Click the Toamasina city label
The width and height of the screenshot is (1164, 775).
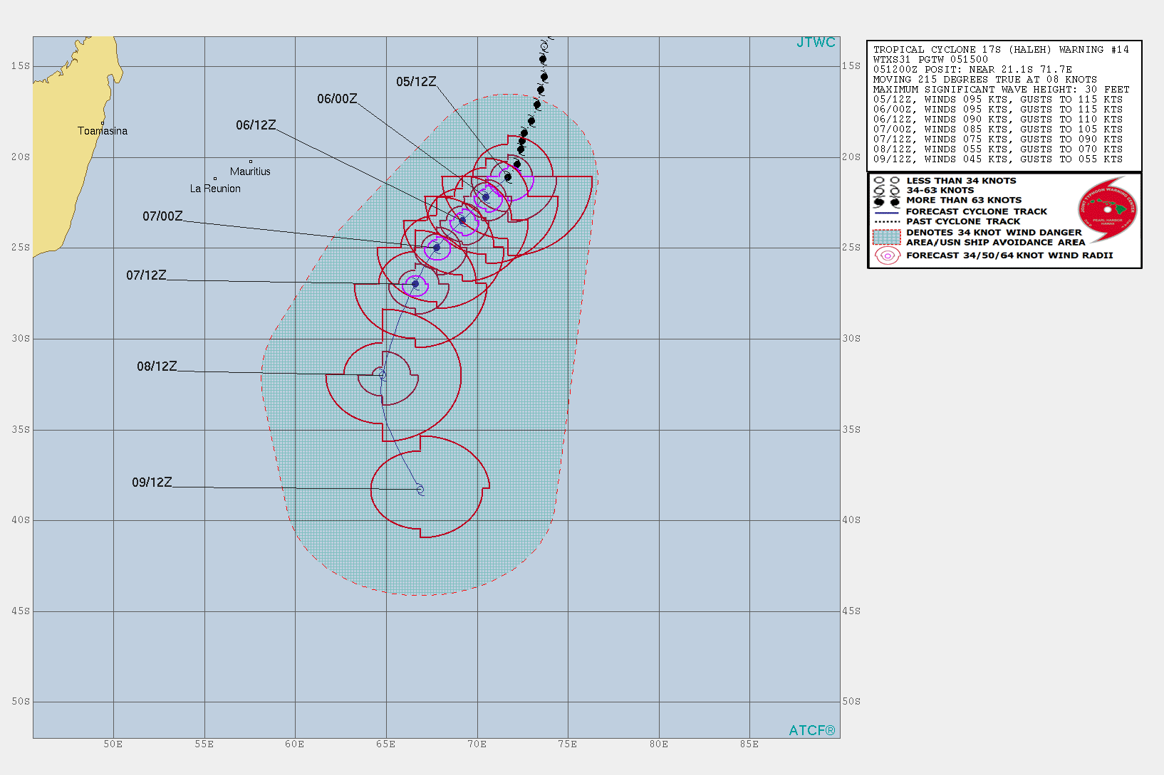click(103, 131)
